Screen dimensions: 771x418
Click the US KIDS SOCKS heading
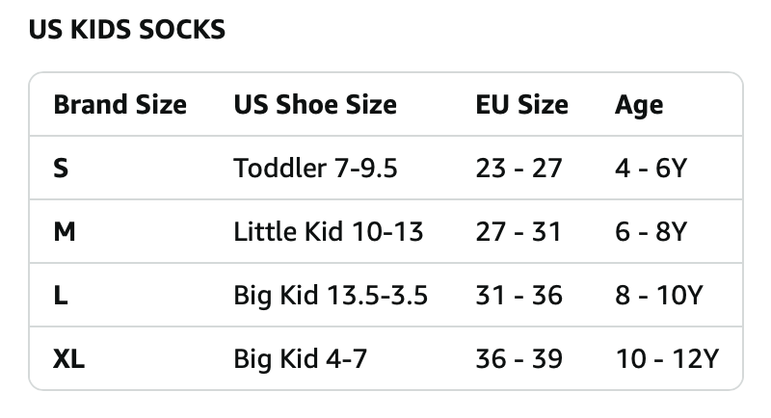(x=126, y=30)
